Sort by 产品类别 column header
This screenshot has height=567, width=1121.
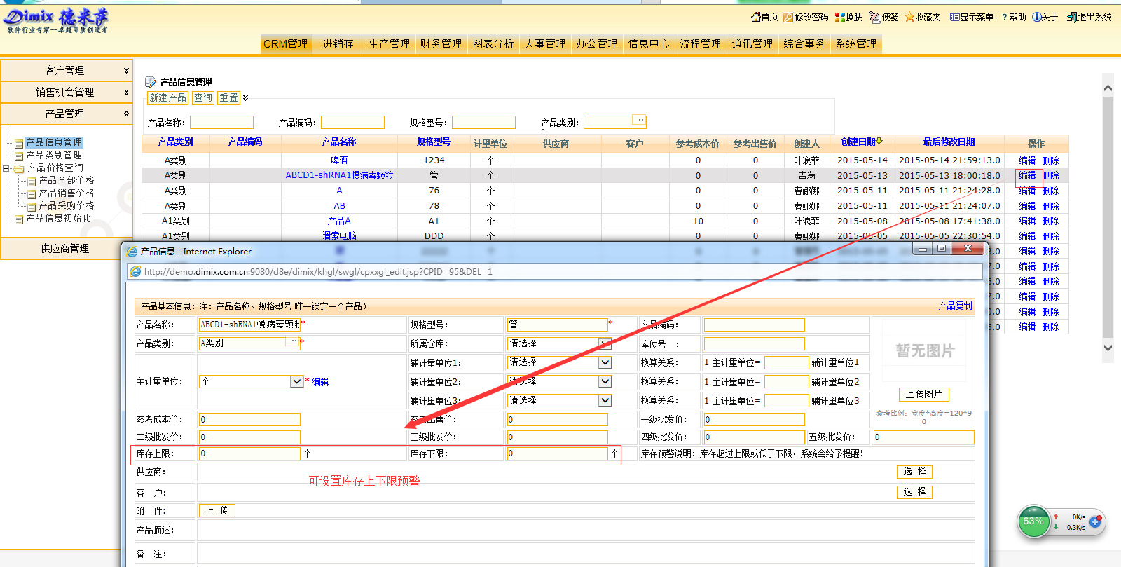click(176, 142)
